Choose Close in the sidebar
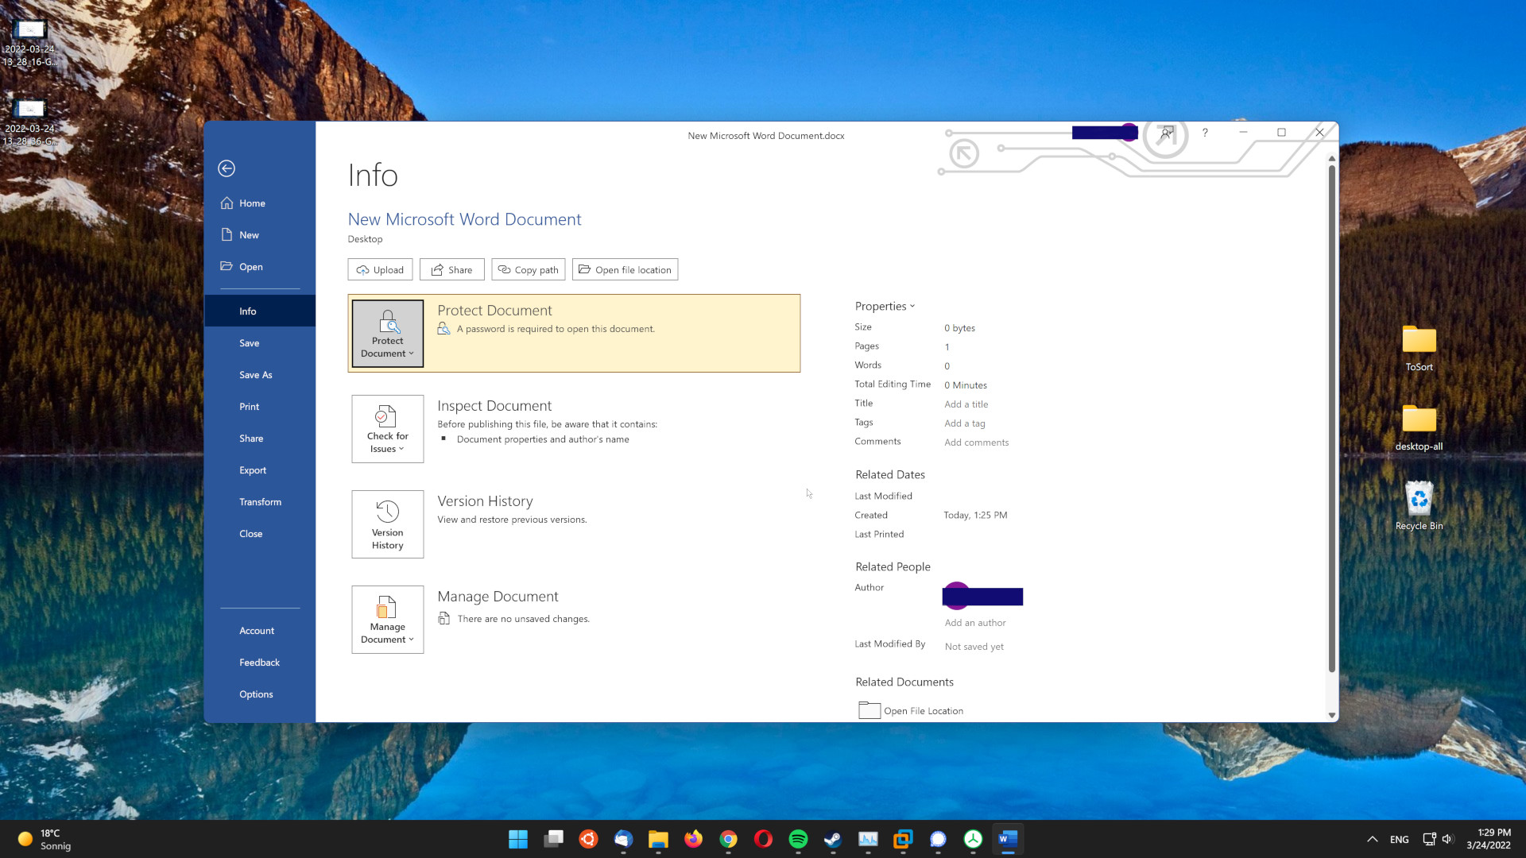Viewport: 1526px width, 858px height. [260, 534]
